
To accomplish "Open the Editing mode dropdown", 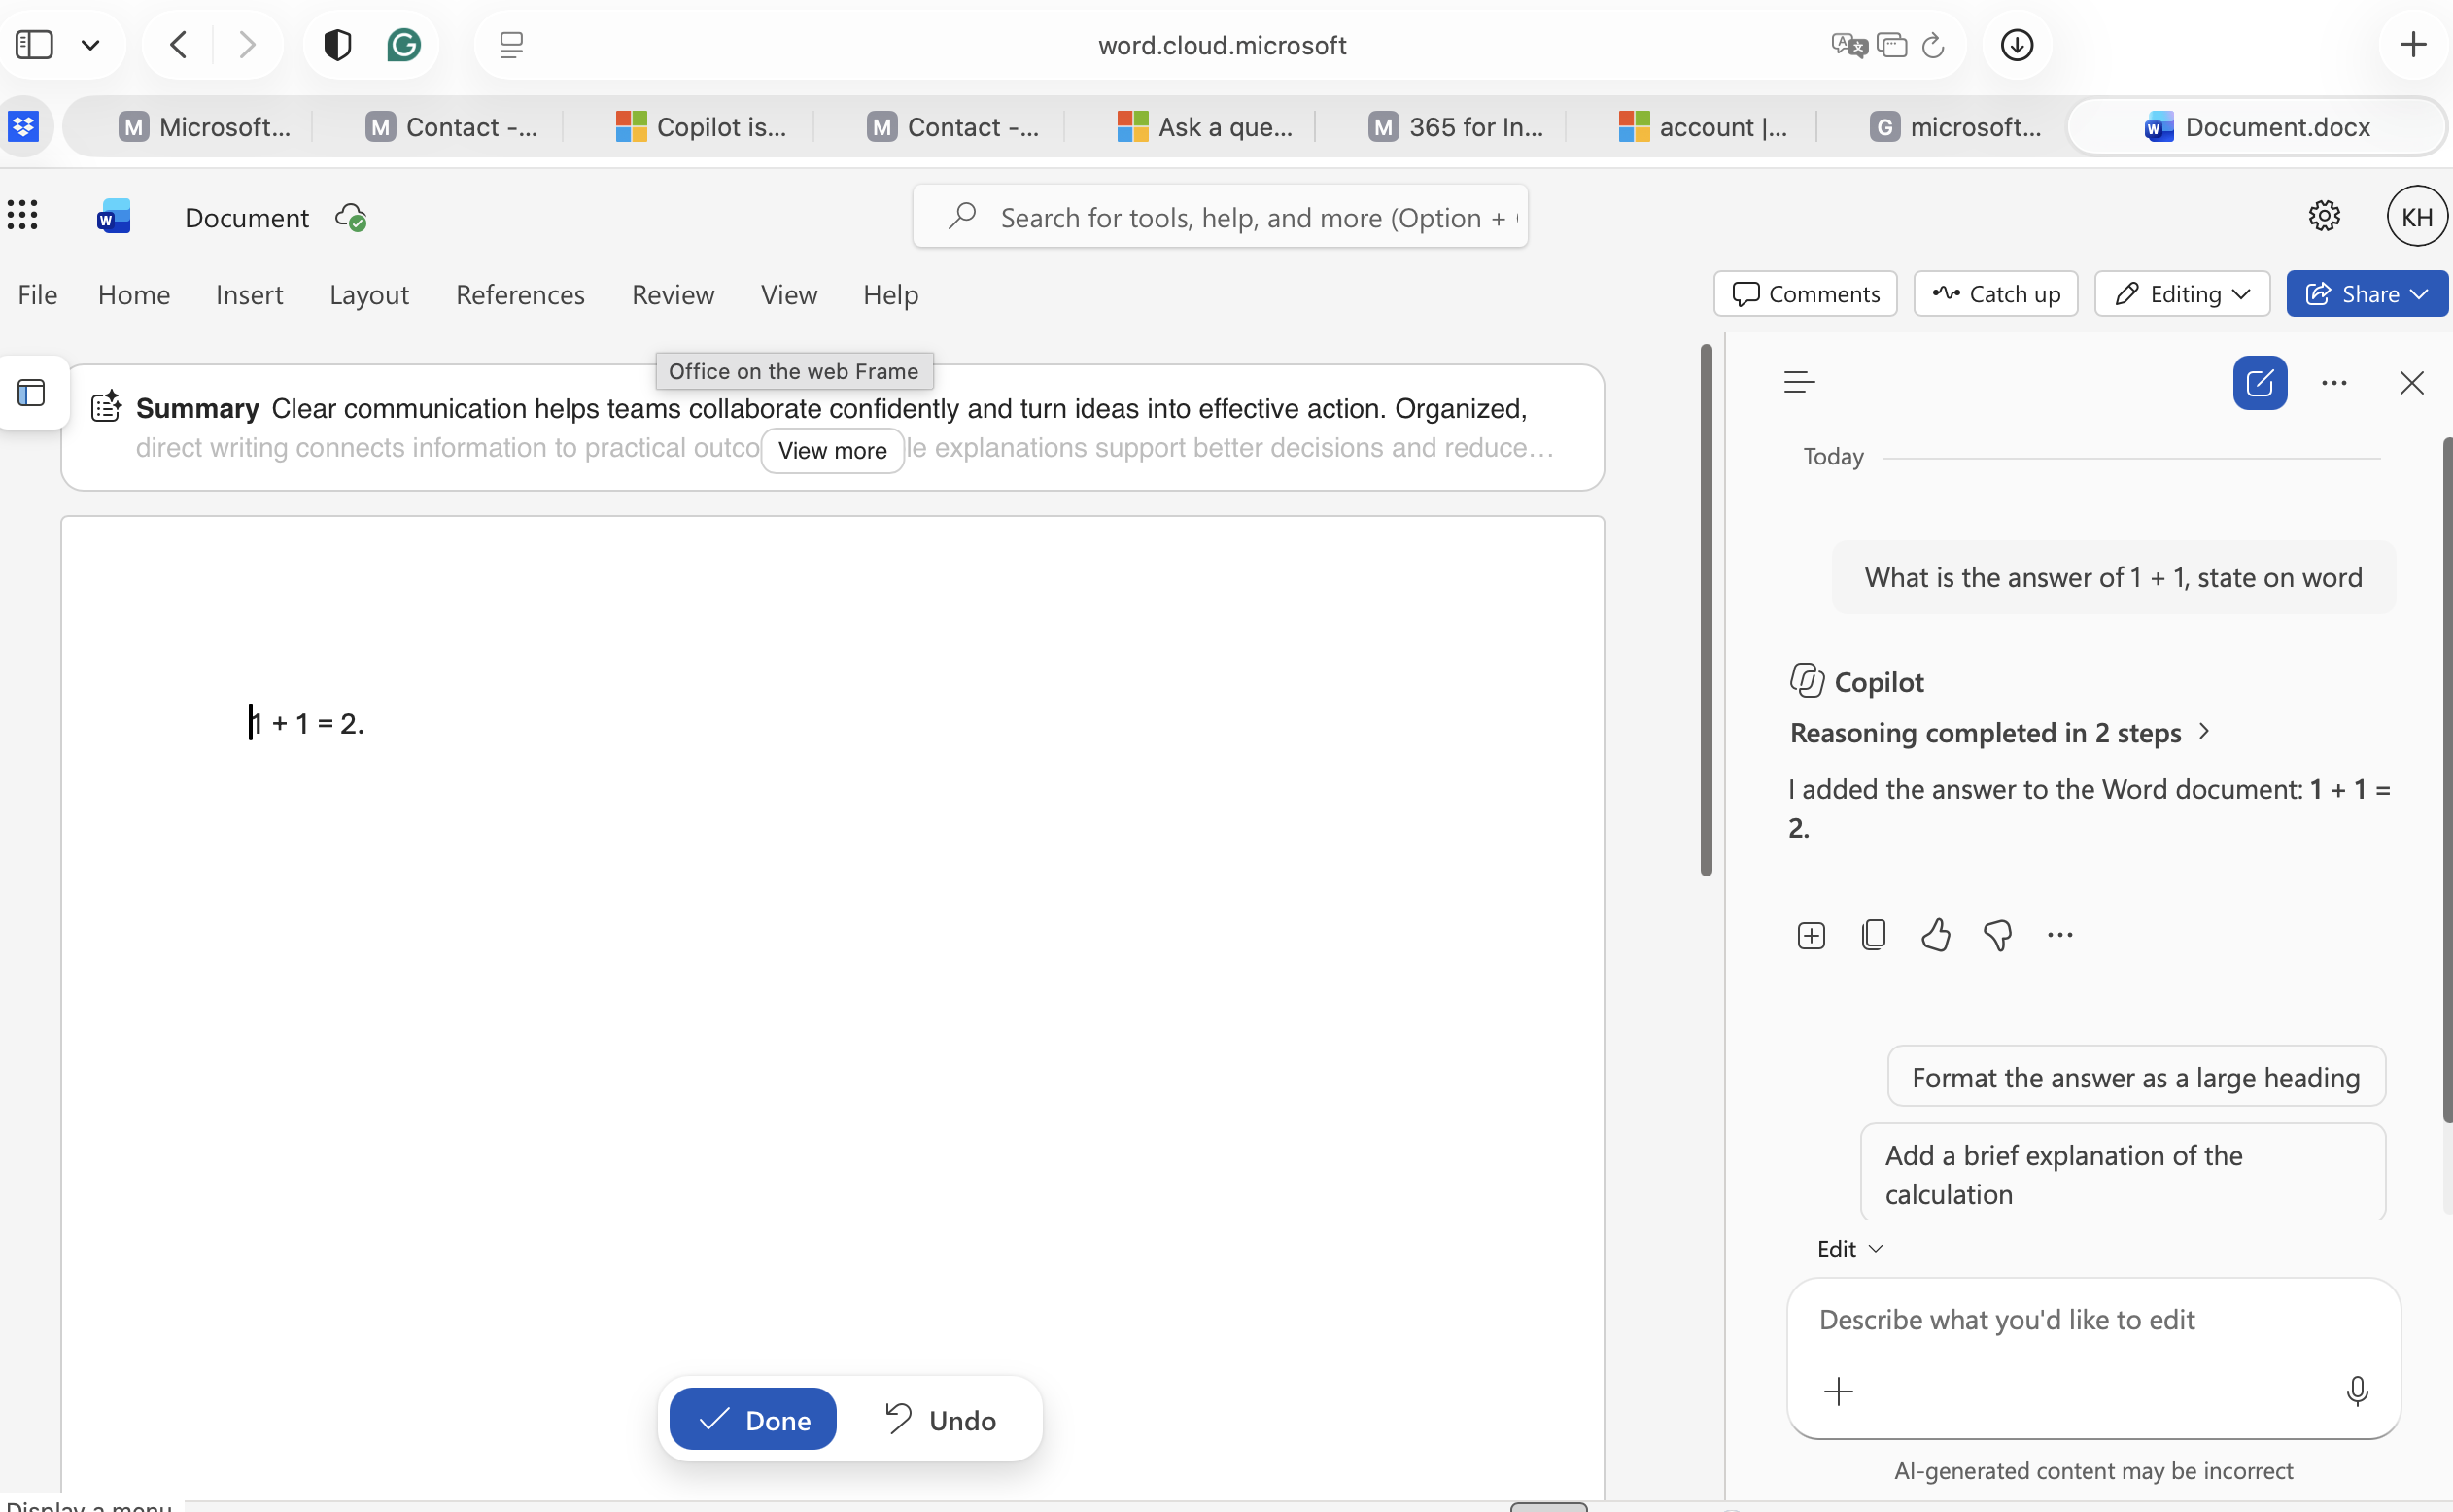I will 2181,294.
